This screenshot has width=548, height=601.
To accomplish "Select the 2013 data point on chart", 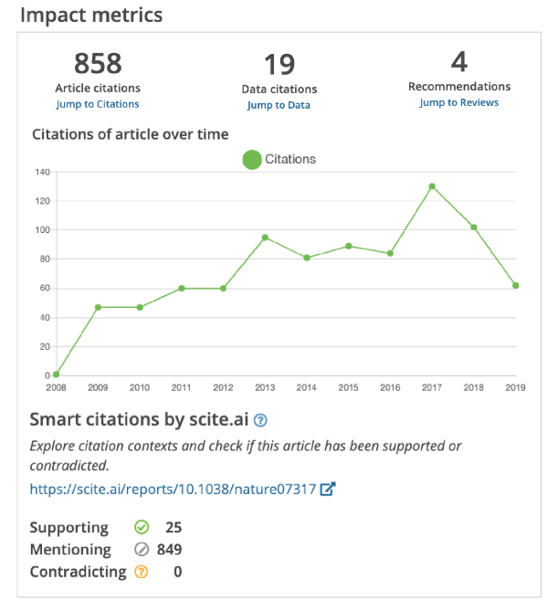I will (265, 237).
